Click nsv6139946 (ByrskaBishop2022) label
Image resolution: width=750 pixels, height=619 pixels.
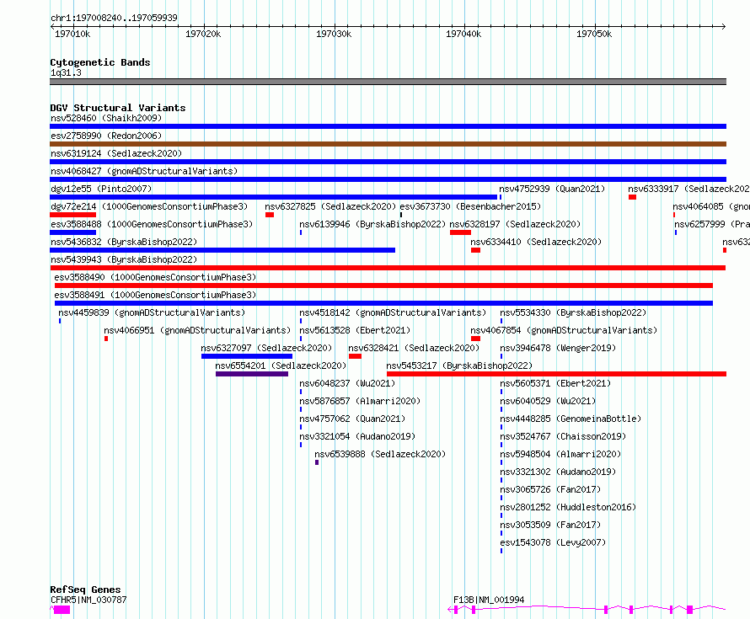372,224
